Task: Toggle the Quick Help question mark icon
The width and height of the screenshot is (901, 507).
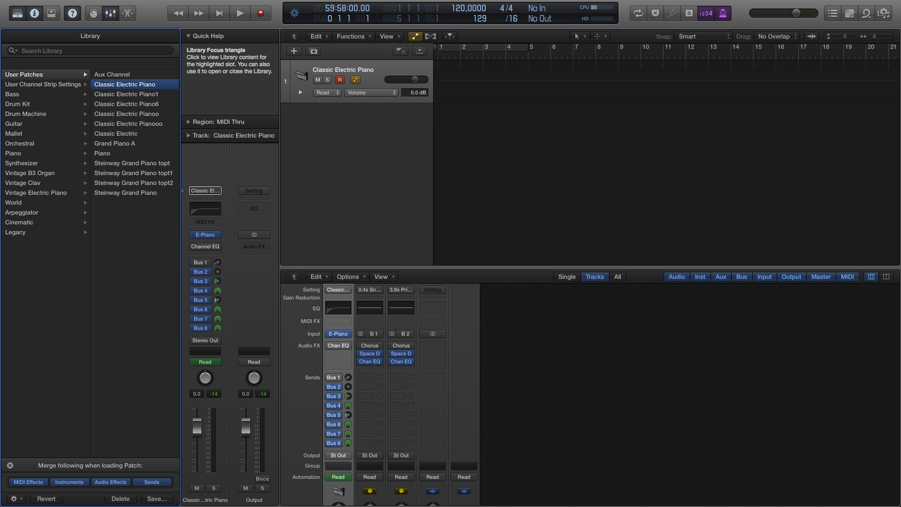Action: coord(72,14)
